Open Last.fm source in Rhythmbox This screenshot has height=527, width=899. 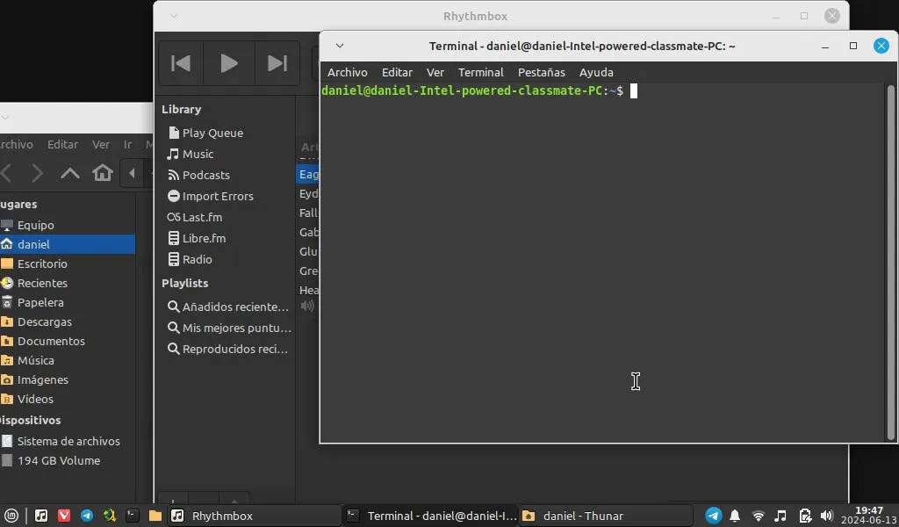click(202, 217)
